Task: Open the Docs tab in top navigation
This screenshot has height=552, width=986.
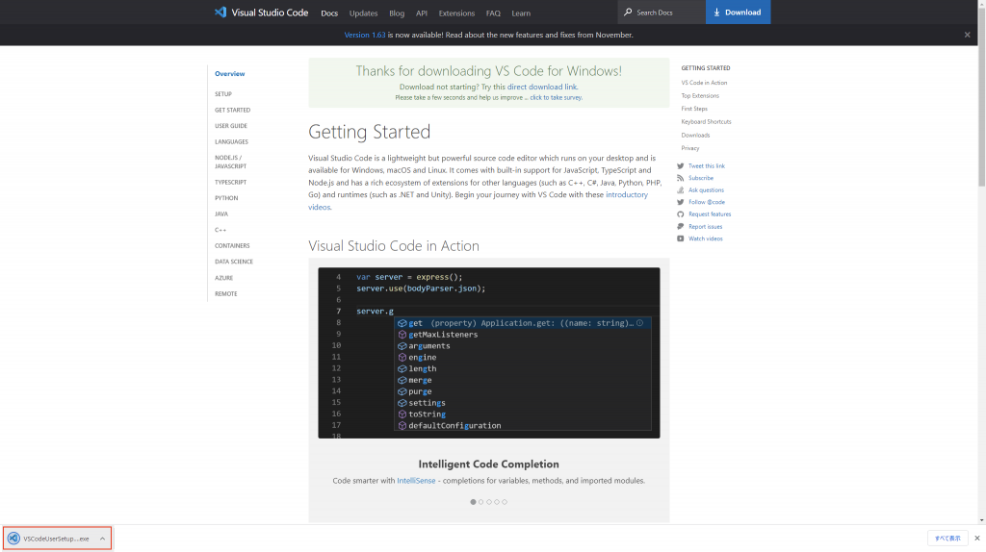Action: pyautogui.click(x=329, y=13)
